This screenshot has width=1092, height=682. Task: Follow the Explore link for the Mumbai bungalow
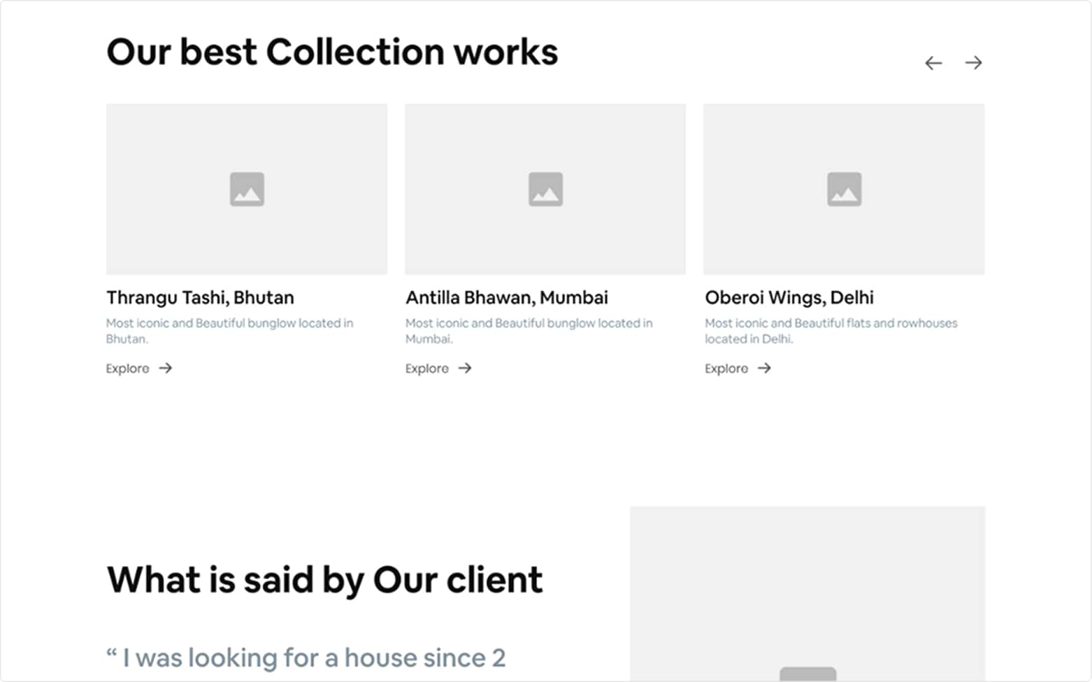pyautogui.click(x=427, y=369)
